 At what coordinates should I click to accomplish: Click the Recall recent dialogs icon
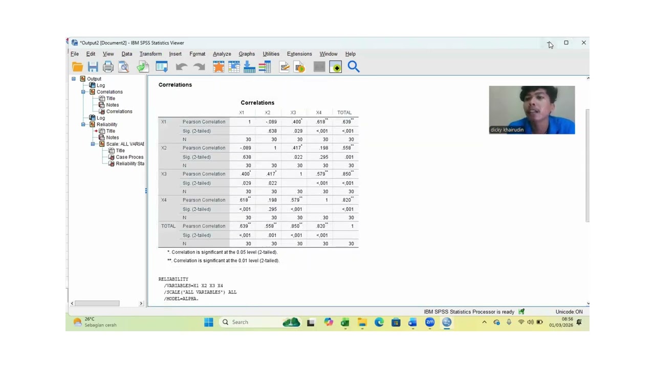coord(162,66)
